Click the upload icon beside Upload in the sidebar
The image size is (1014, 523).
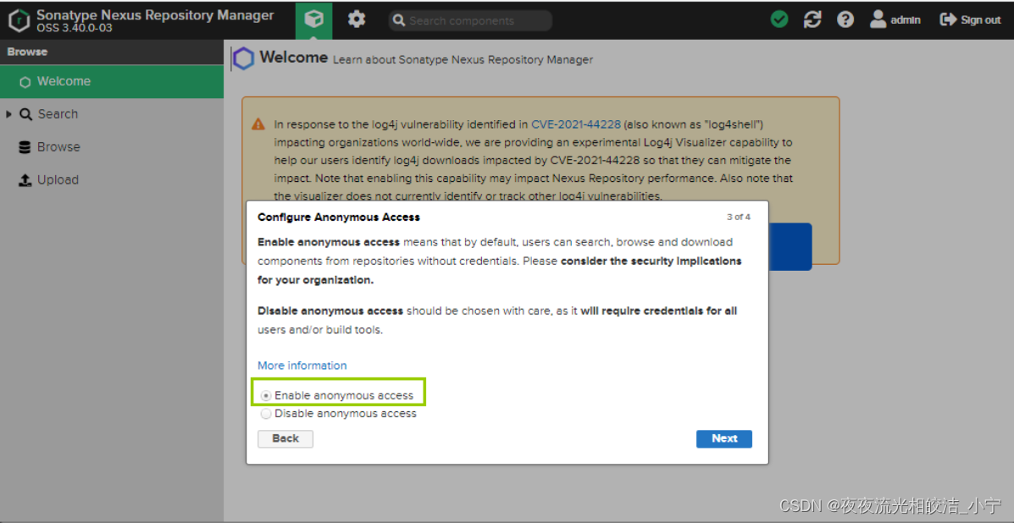[x=25, y=180]
